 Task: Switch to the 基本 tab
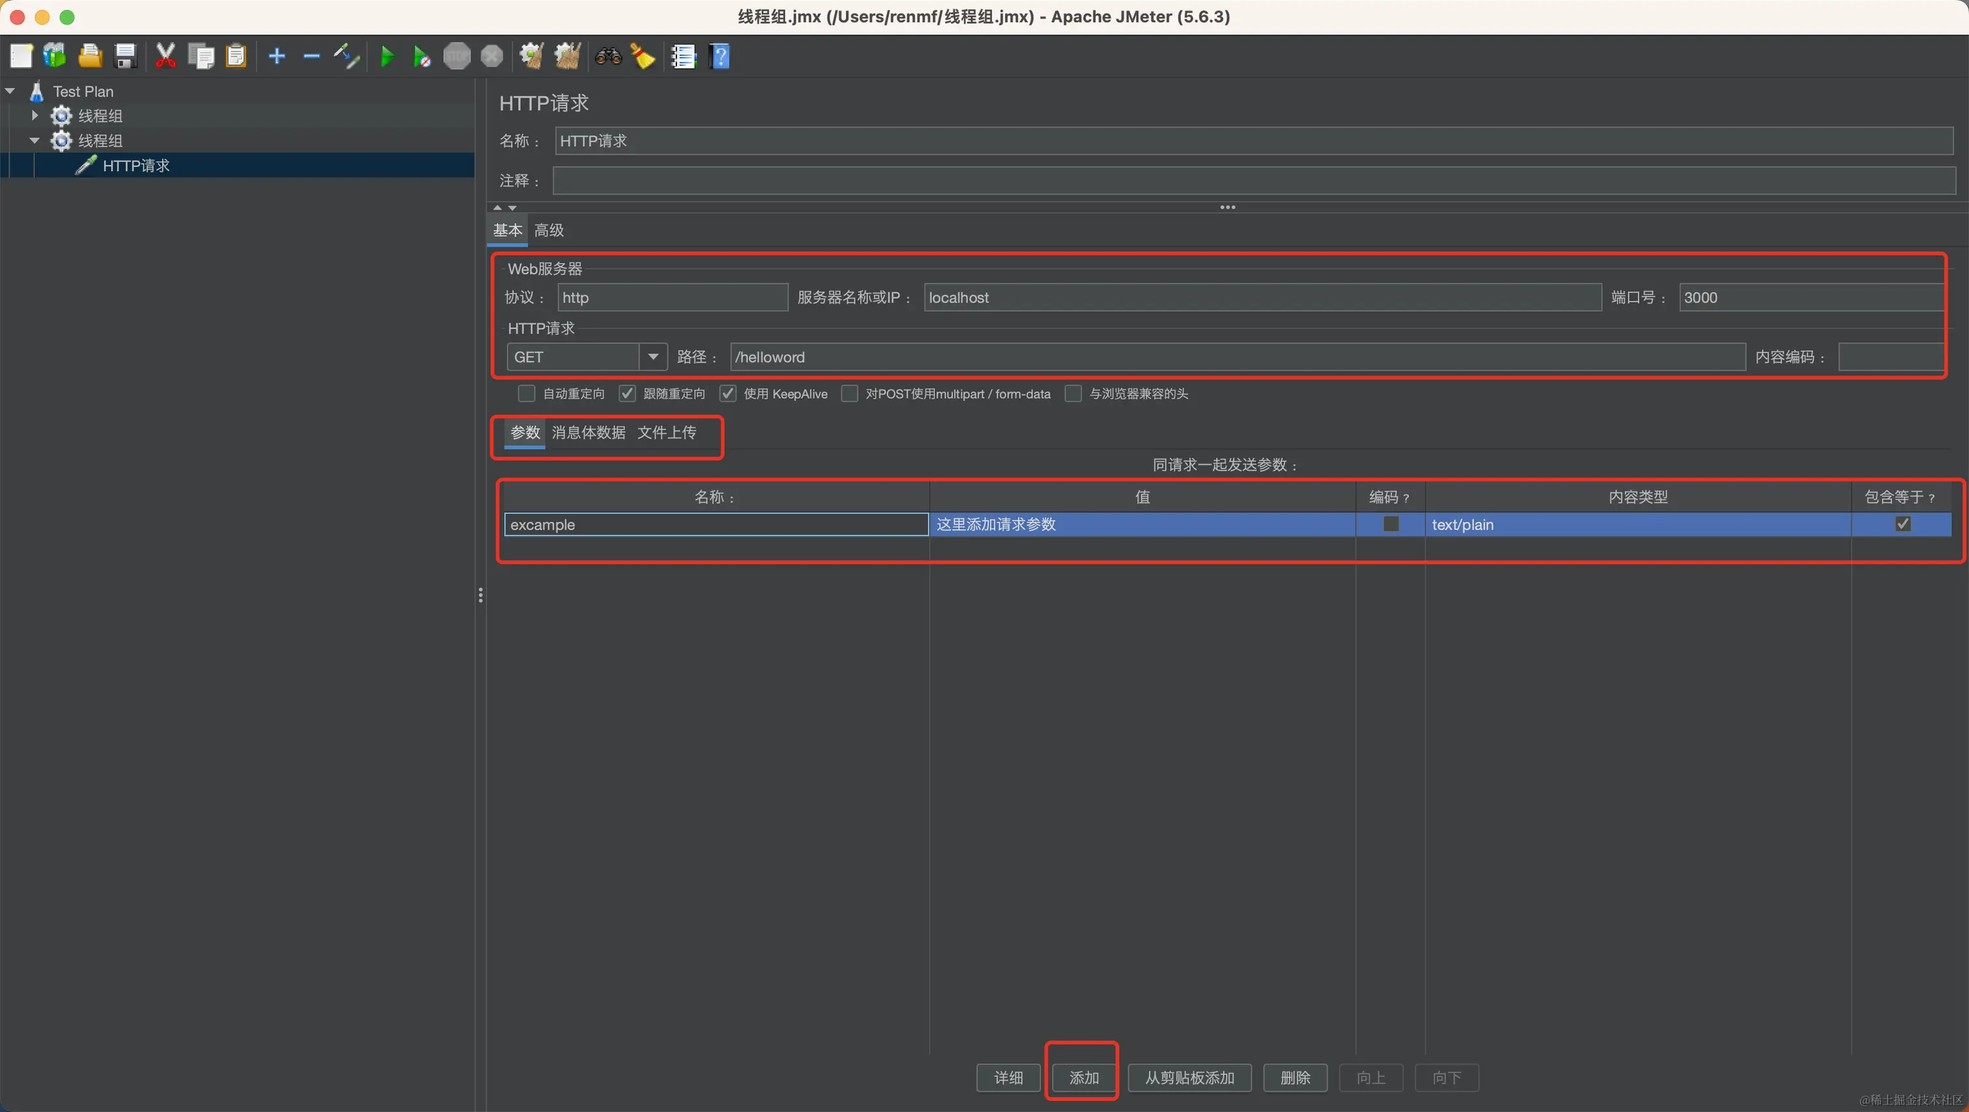coord(507,230)
